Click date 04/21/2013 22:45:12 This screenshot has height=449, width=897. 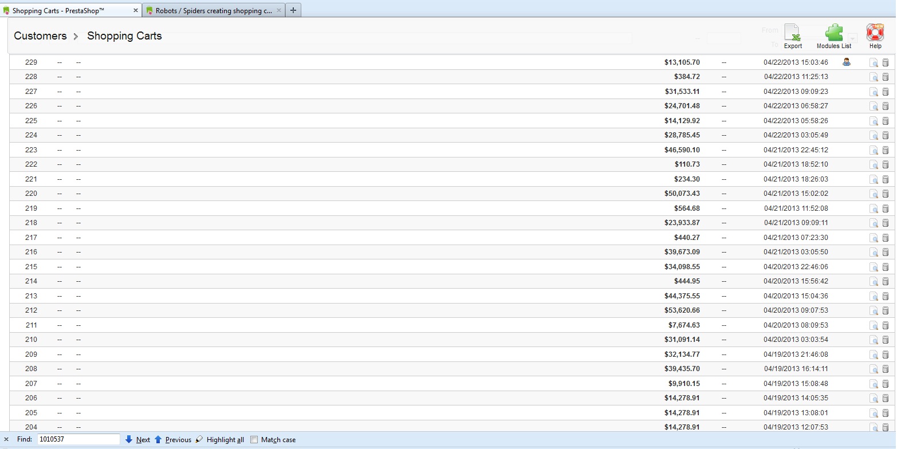[796, 149]
